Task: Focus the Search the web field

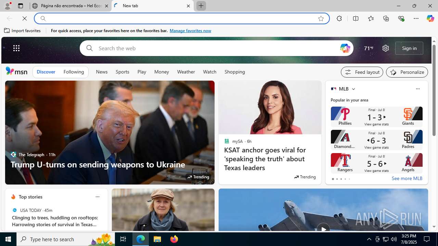Action: coord(216,48)
